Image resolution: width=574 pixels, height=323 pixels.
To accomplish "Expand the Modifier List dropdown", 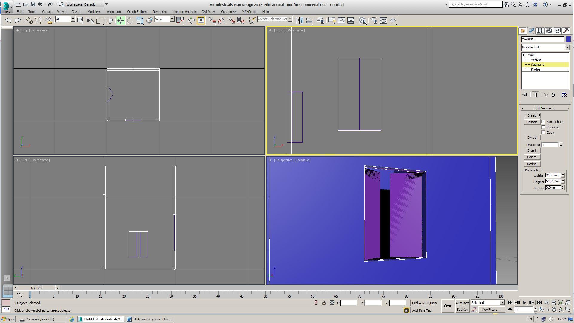I will [x=568, y=47].
